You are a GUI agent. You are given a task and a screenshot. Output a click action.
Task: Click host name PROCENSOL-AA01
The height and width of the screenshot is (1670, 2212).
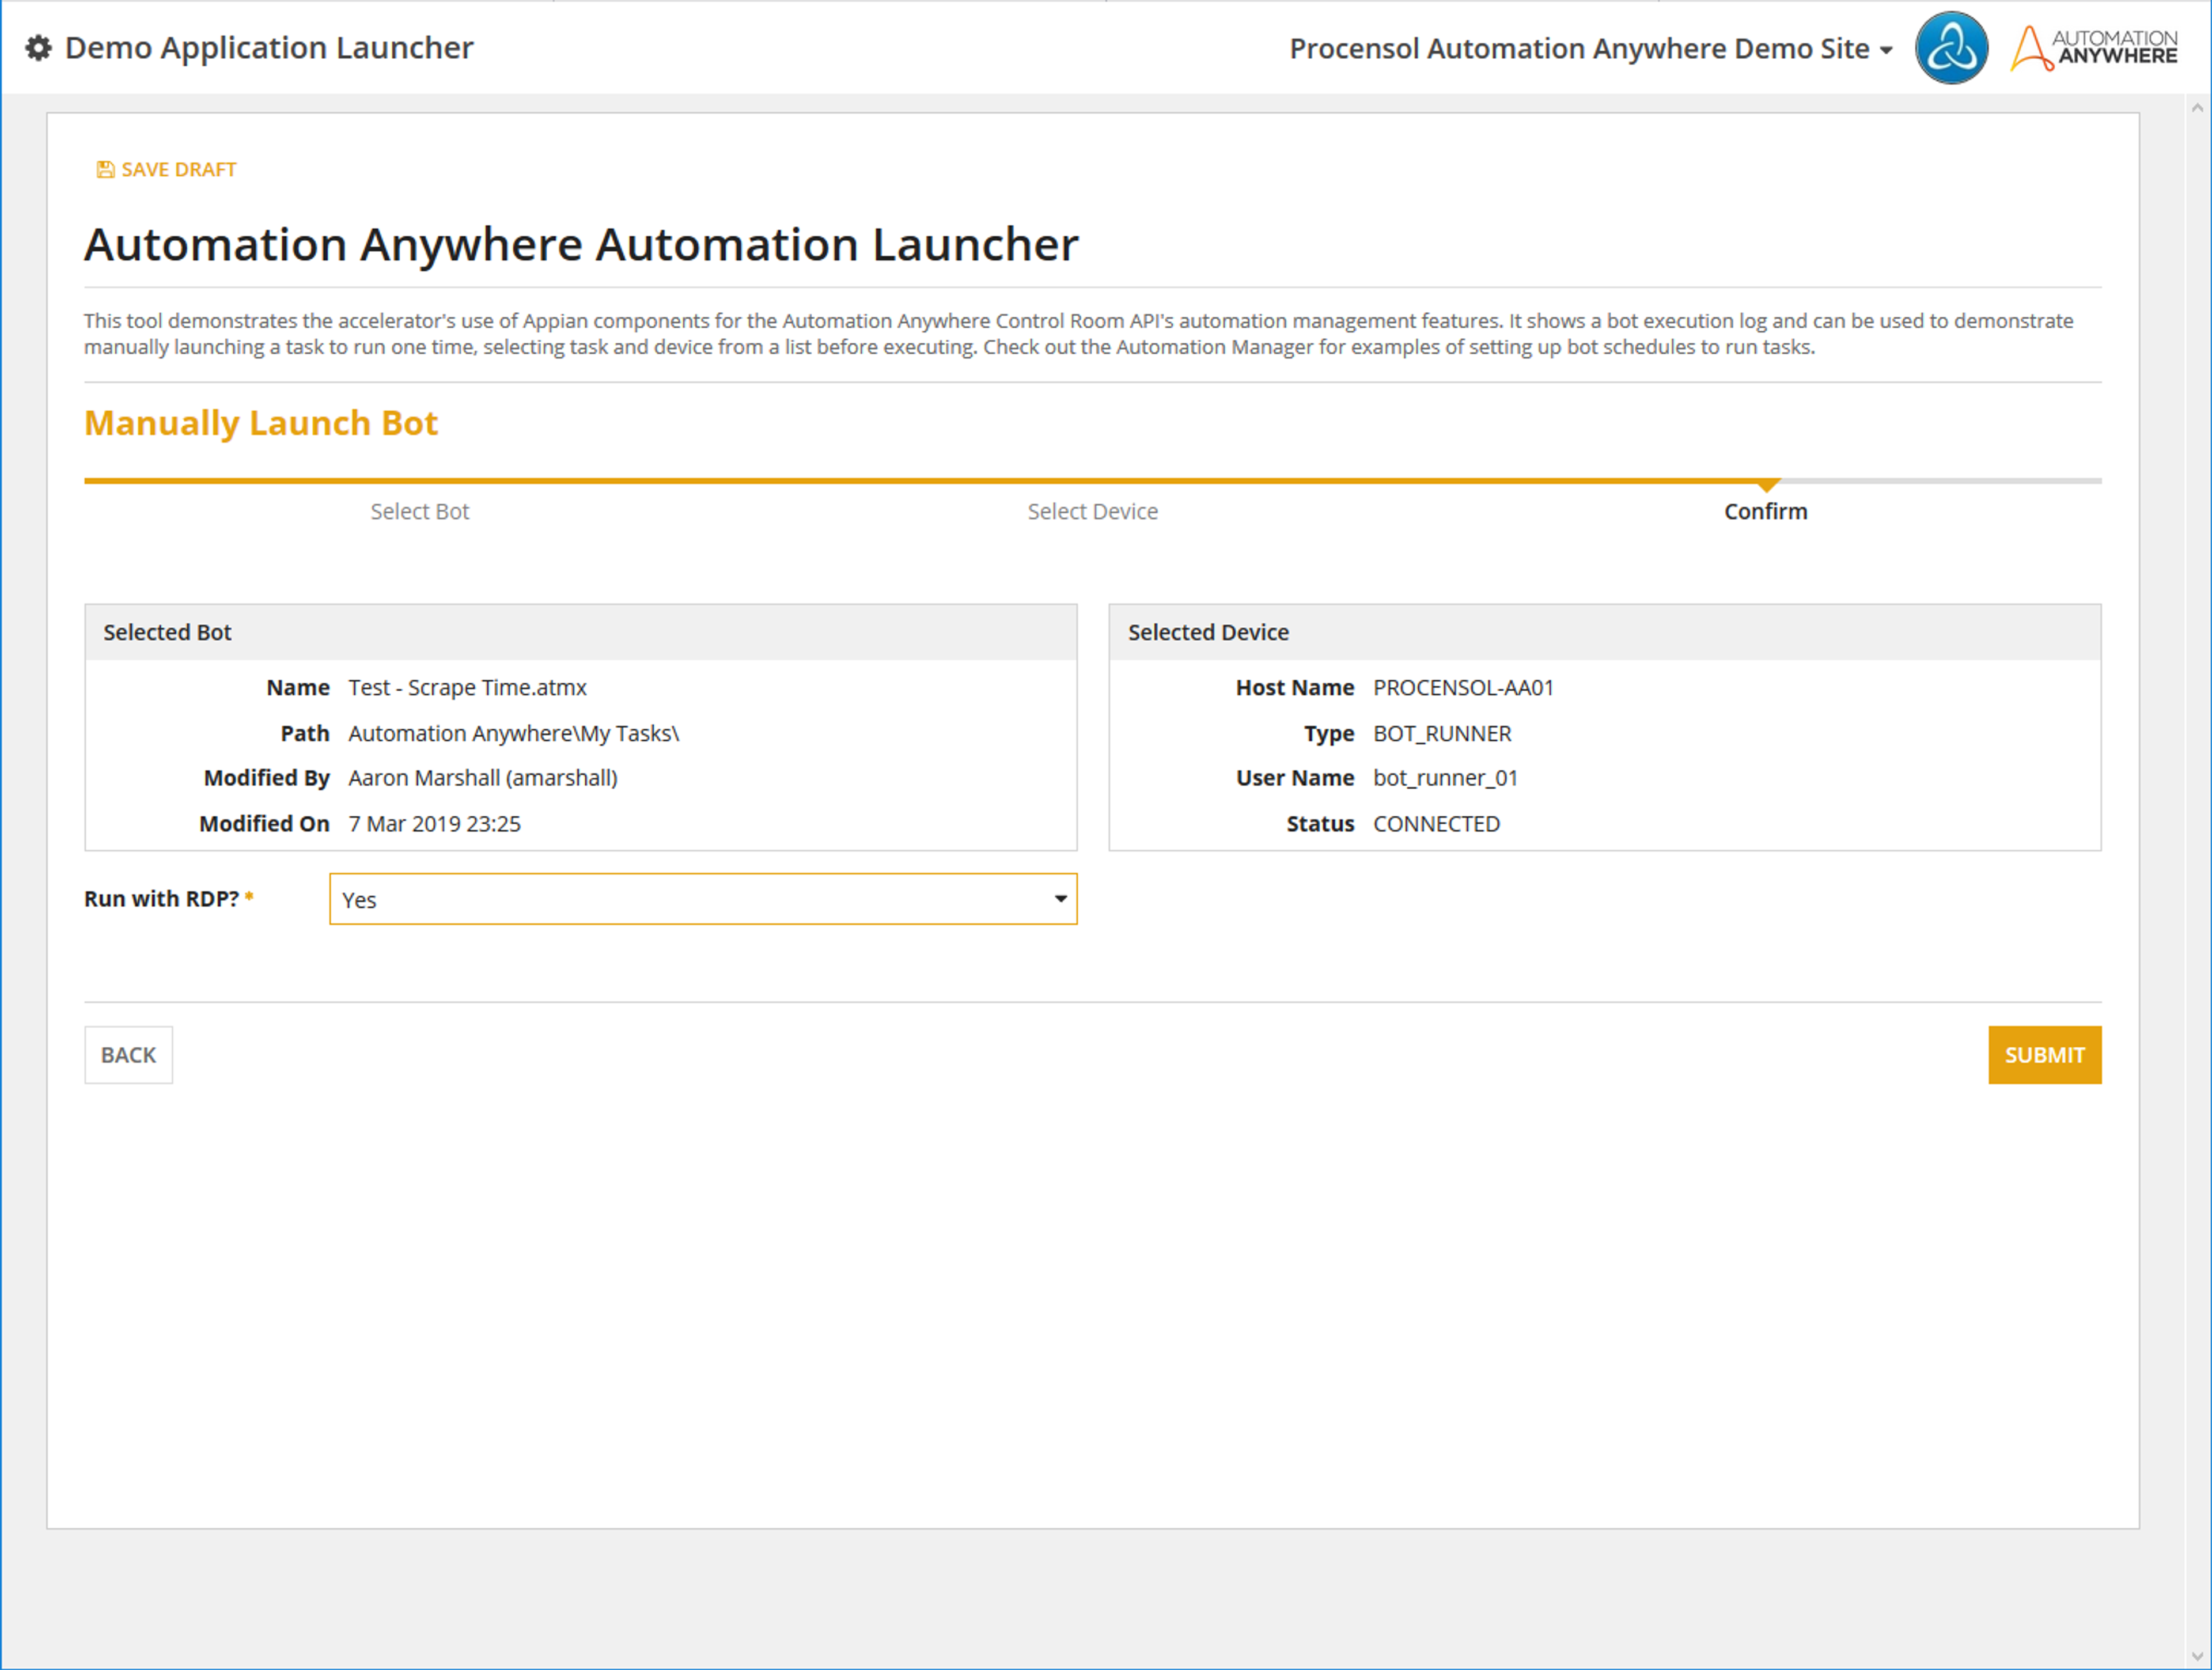(1464, 688)
